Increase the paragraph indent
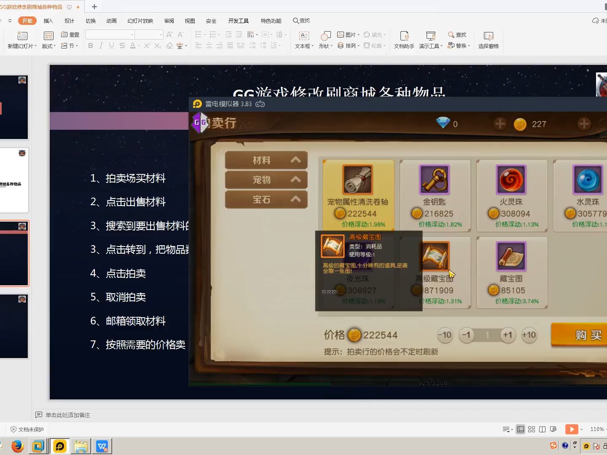This screenshot has width=607, height=455. click(x=239, y=35)
